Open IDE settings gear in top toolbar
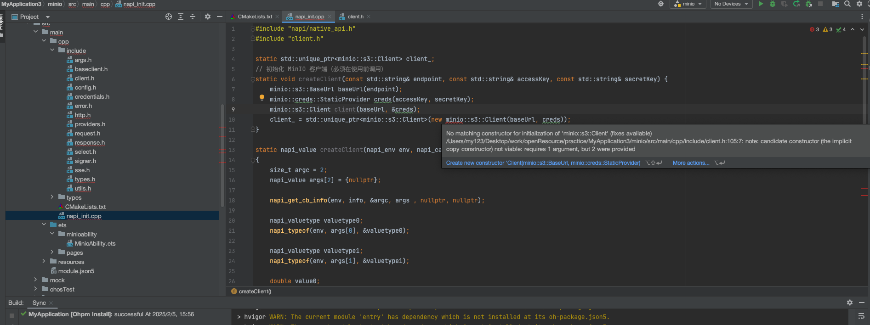Image resolution: width=870 pixels, height=325 pixels. [x=859, y=4]
